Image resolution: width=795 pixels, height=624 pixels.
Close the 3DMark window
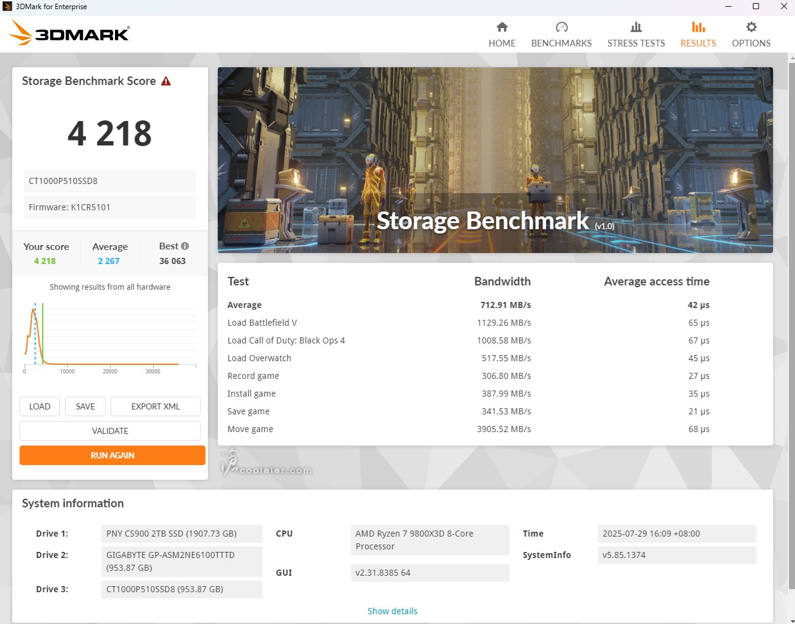tap(783, 7)
